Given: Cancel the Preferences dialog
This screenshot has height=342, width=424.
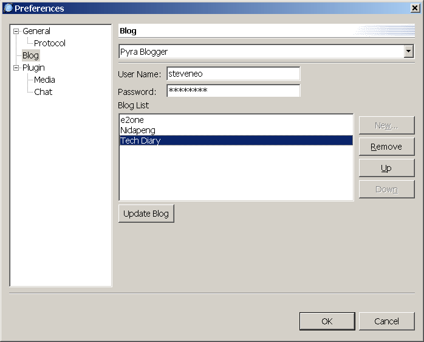Looking at the screenshot, I should [x=386, y=321].
